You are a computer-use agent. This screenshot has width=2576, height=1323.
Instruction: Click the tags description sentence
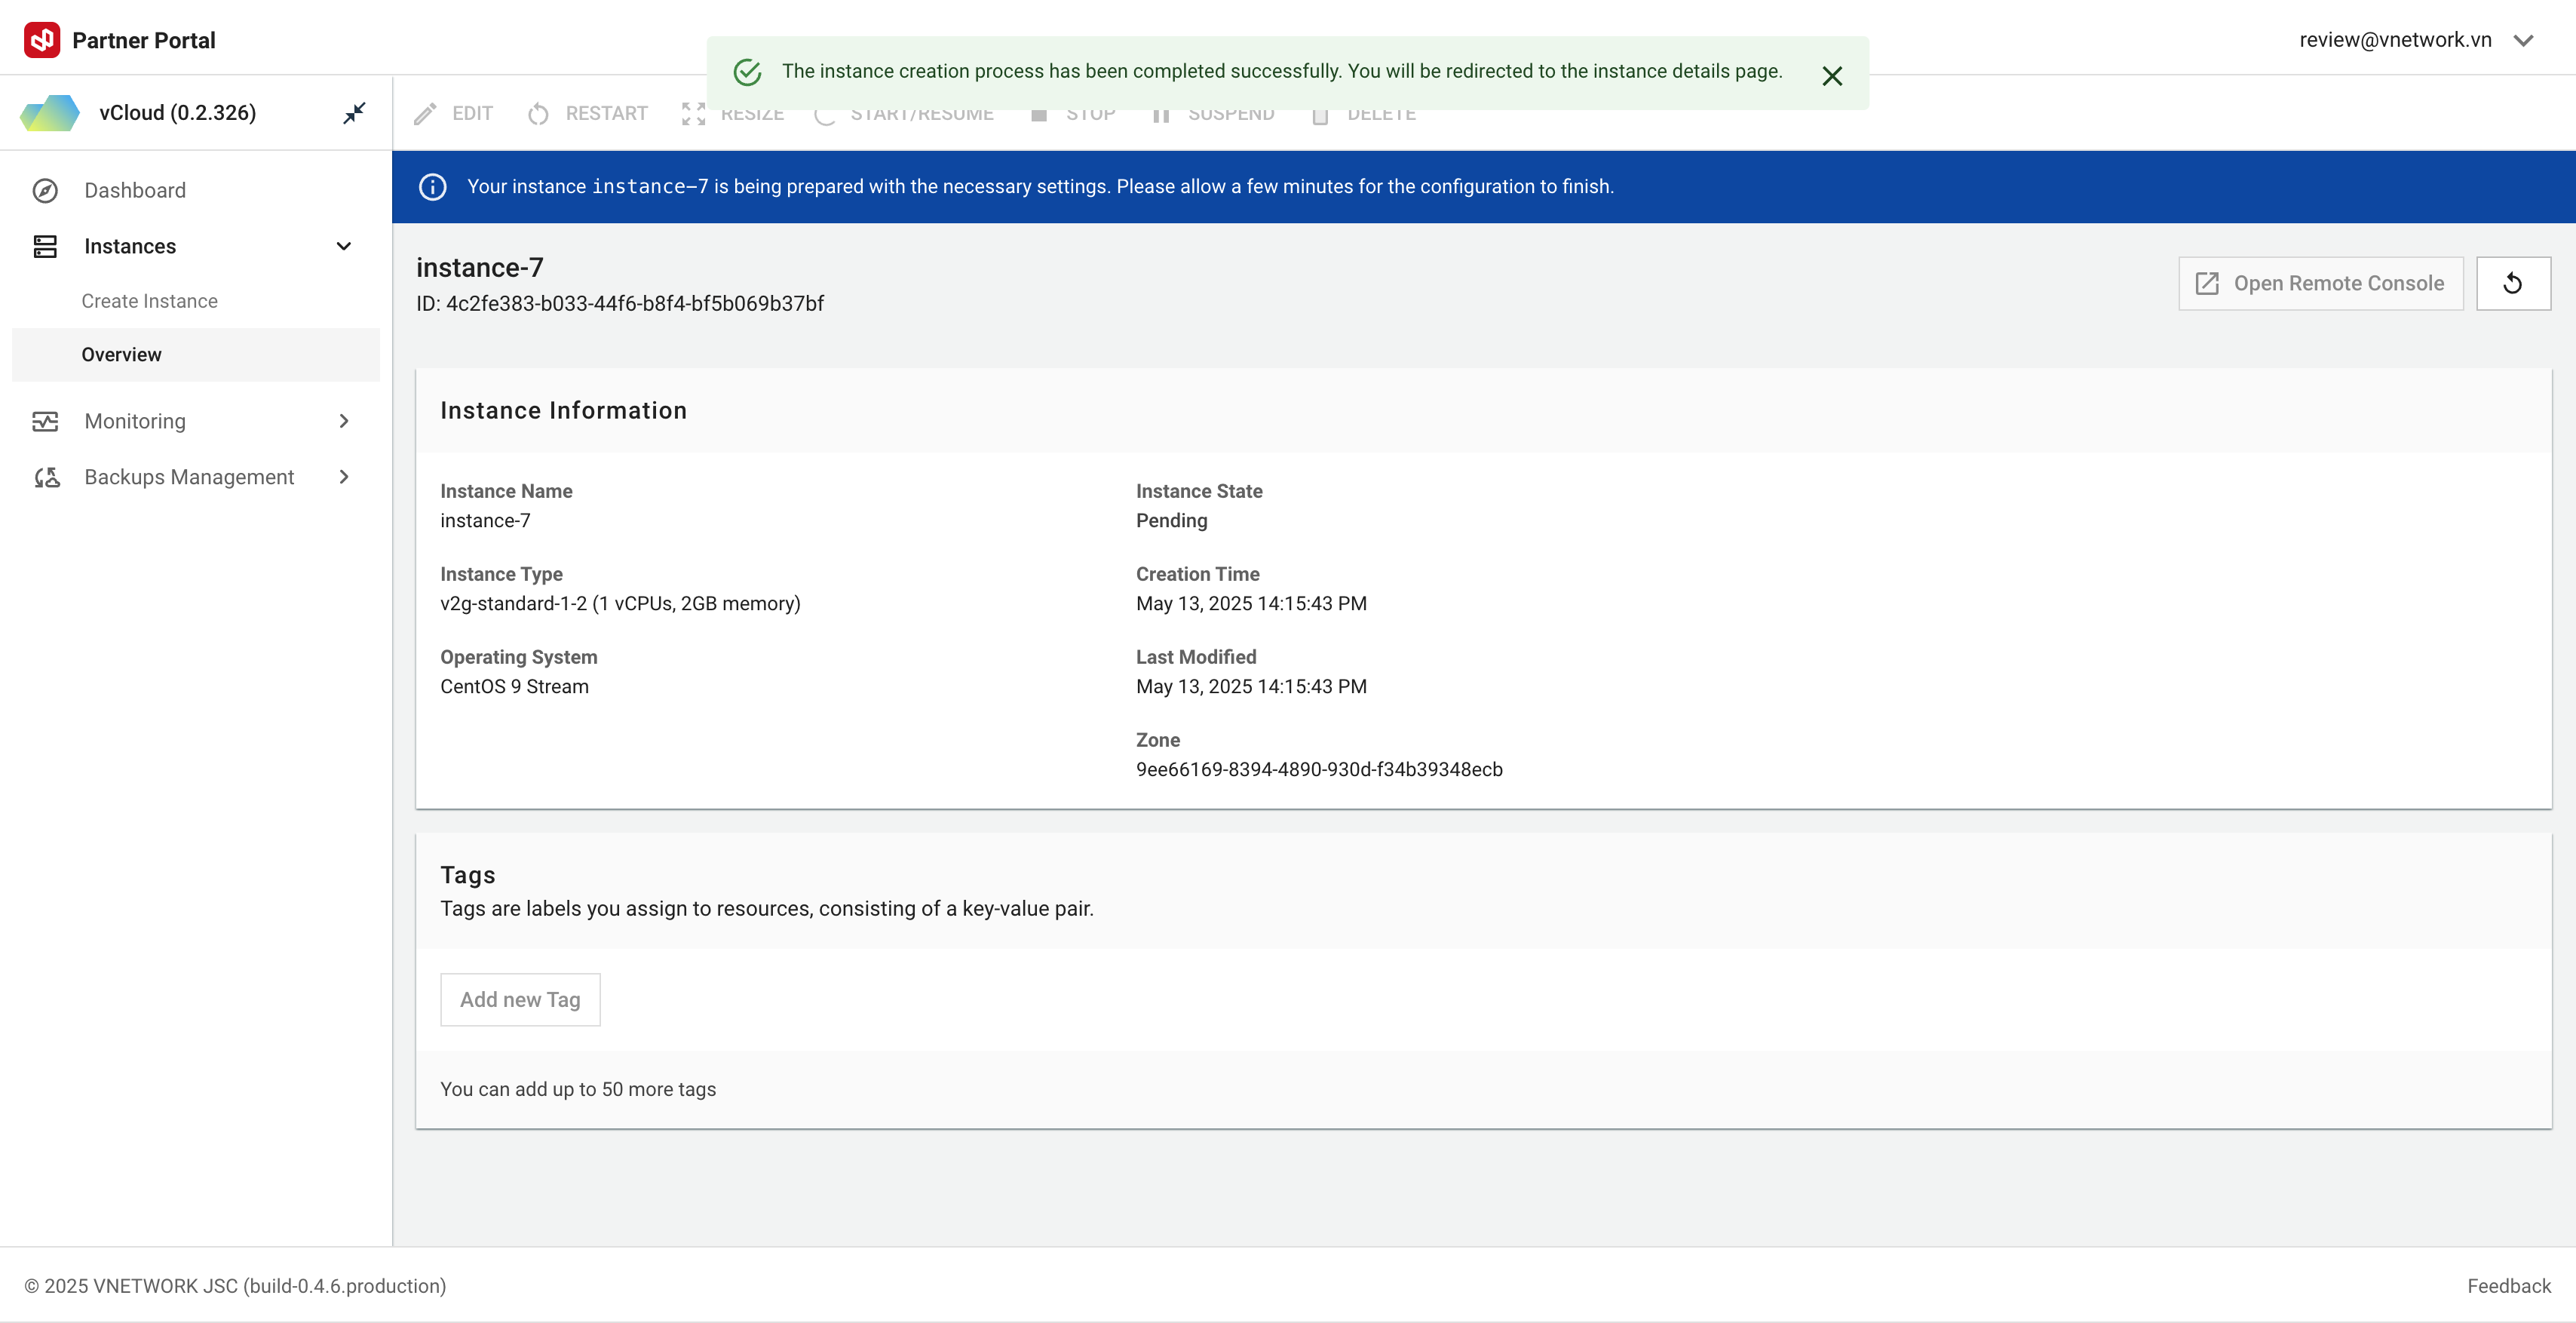(x=767, y=909)
